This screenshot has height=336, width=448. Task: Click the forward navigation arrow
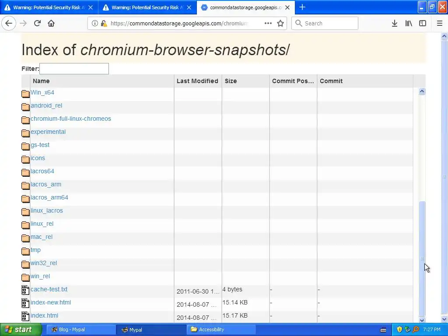pos(23,23)
